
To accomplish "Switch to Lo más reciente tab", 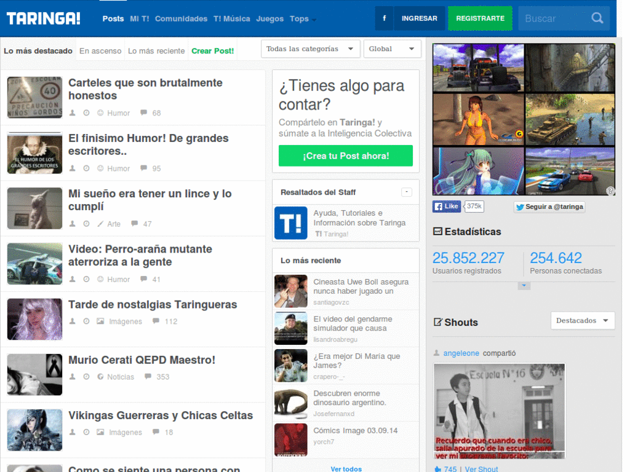I will click(x=156, y=51).
